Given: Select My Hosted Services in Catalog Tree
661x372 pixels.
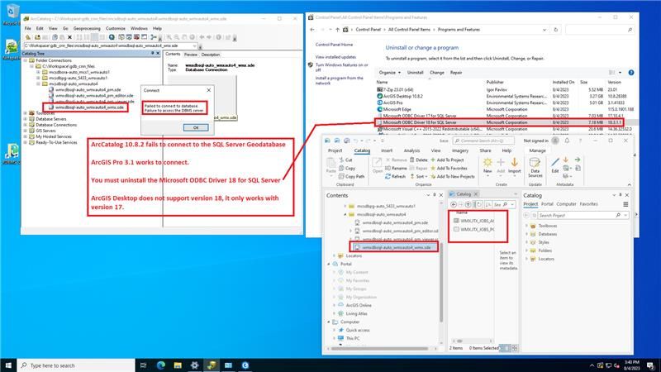Looking at the screenshot, I should point(54,136).
